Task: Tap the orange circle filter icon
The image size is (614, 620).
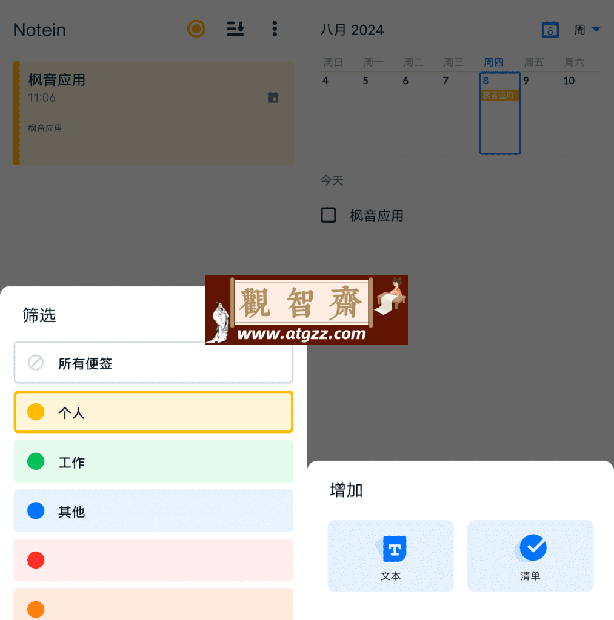Action: [196, 29]
